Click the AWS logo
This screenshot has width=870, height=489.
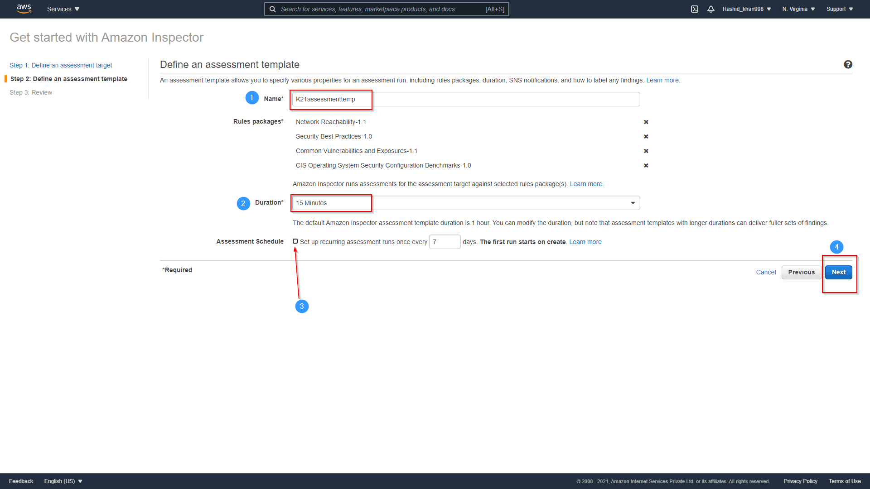(x=24, y=9)
